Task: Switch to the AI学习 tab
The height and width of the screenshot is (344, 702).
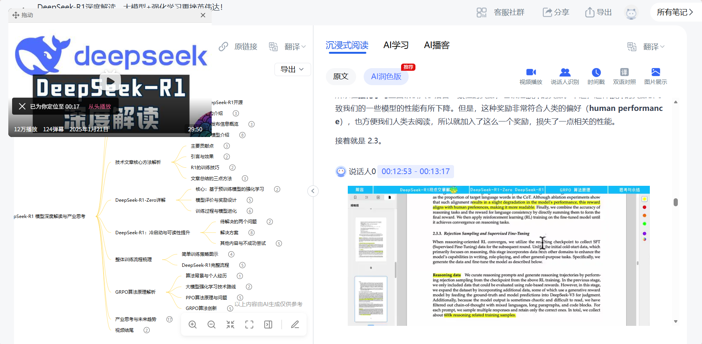Action: point(396,45)
